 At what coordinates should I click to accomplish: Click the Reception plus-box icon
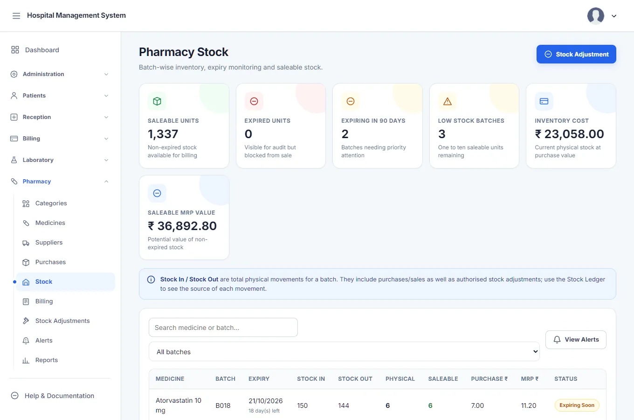click(x=14, y=117)
